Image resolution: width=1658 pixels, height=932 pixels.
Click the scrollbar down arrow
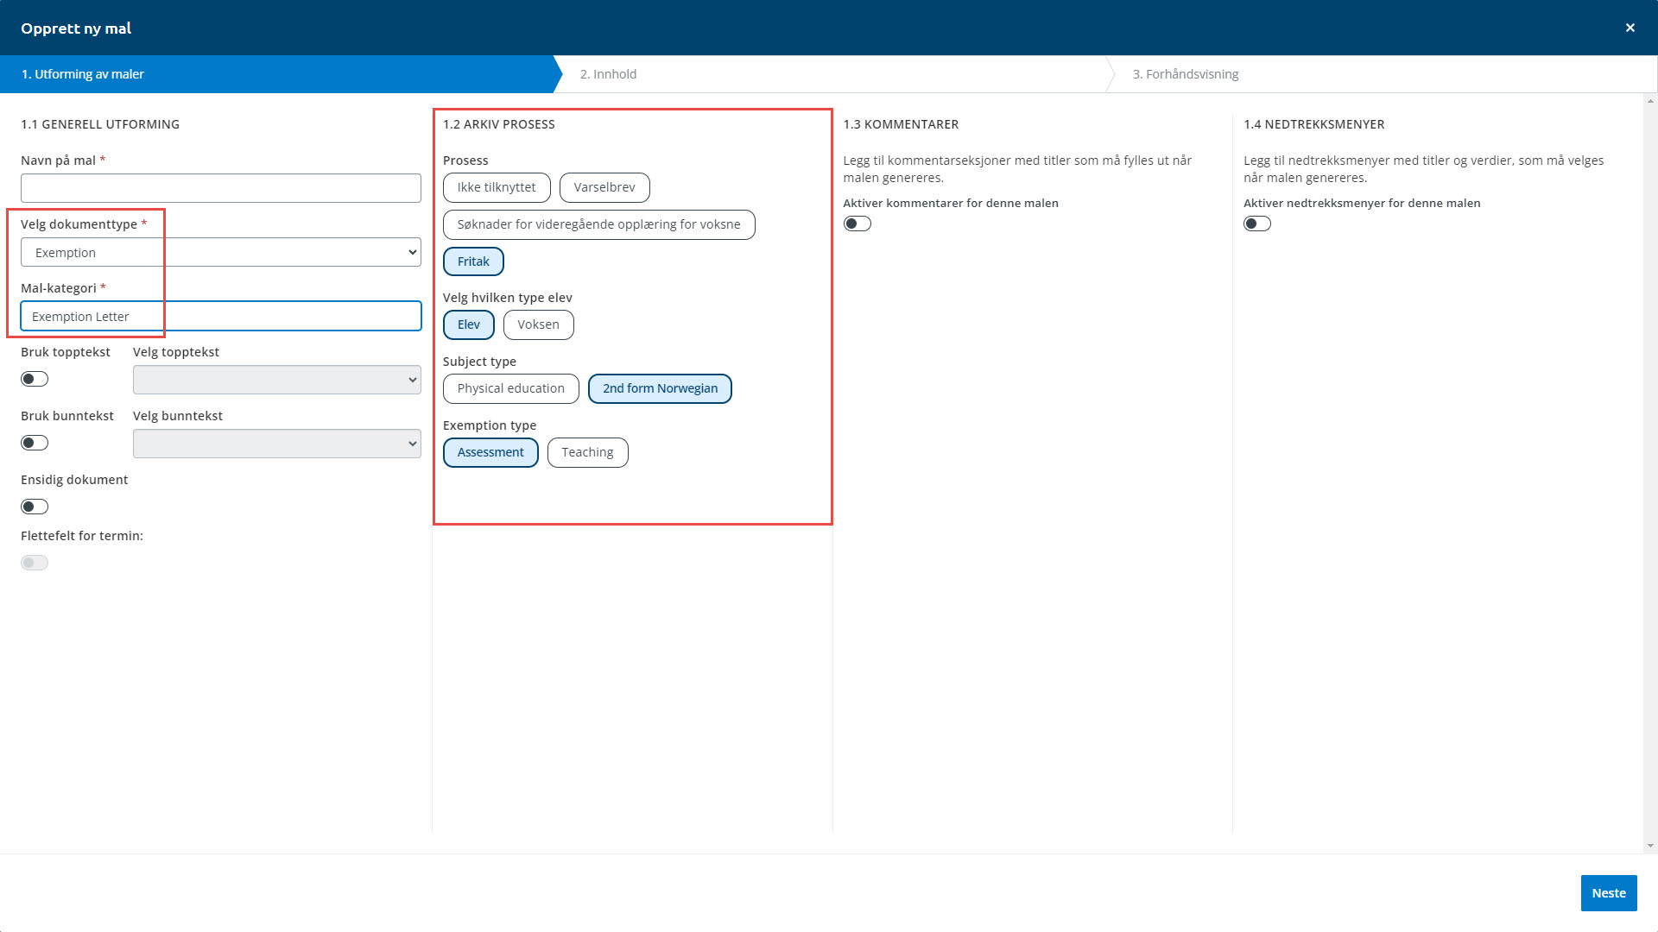(1650, 847)
